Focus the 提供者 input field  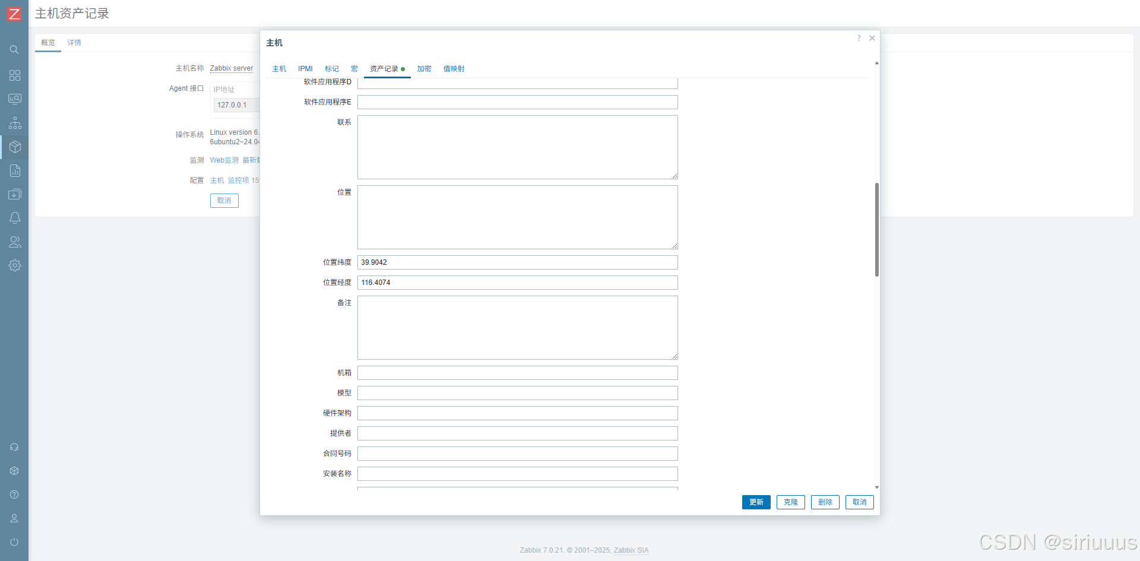(x=518, y=433)
